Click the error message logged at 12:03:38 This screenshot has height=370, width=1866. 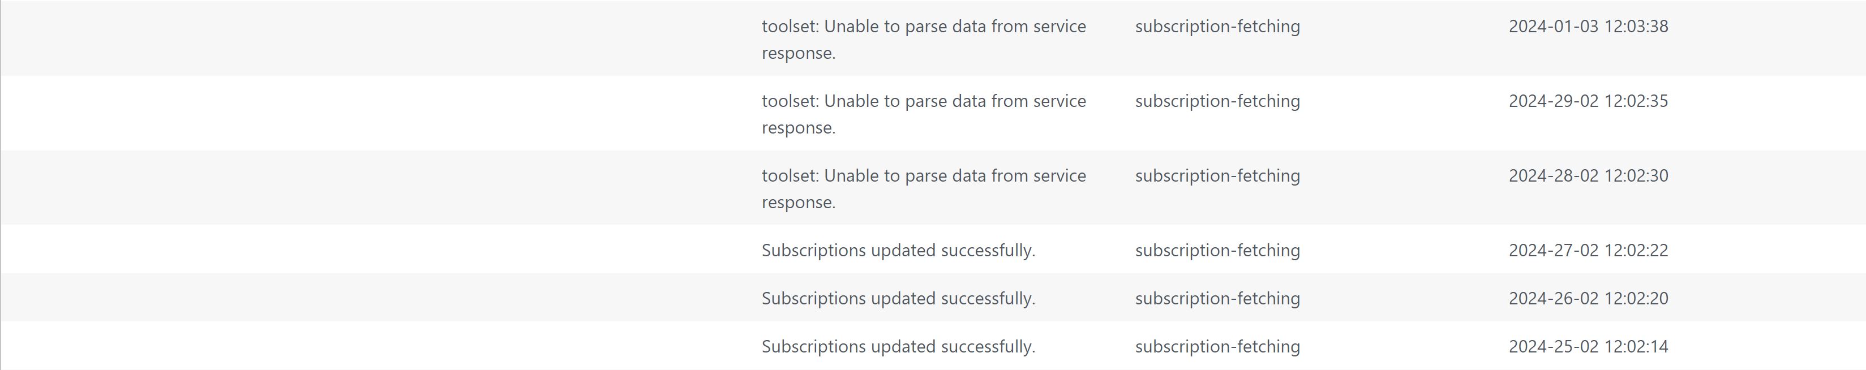923,39
